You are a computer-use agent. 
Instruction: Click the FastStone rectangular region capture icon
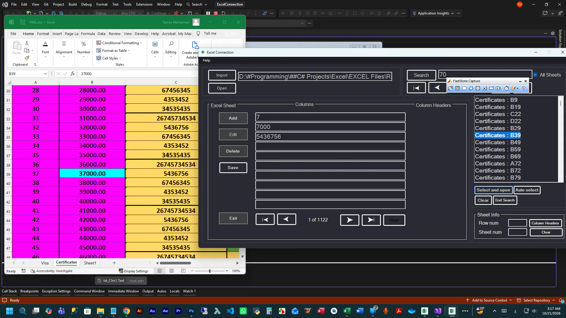(x=464, y=88)
